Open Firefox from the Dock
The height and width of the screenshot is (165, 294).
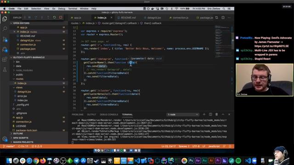click(x=43, y=161)
